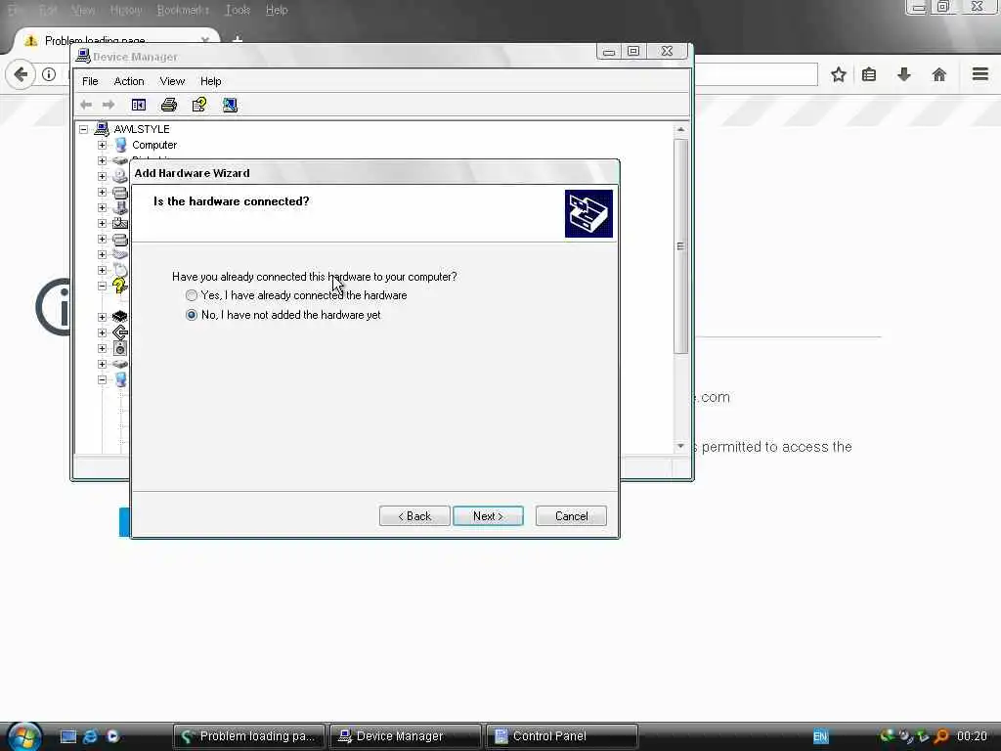Click Device Manager scrollbar up arrow
This screenshot has width=1001, height=751.
pos(680,130)
